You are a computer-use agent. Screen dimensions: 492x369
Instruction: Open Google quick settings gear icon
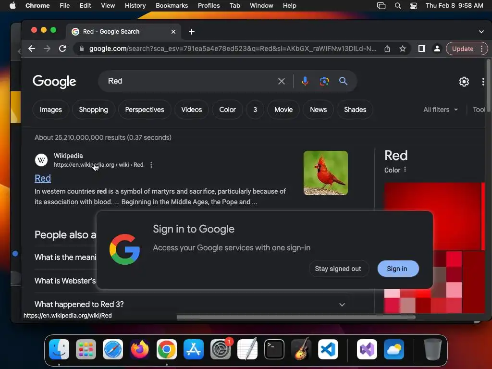[x=464, y=82]
